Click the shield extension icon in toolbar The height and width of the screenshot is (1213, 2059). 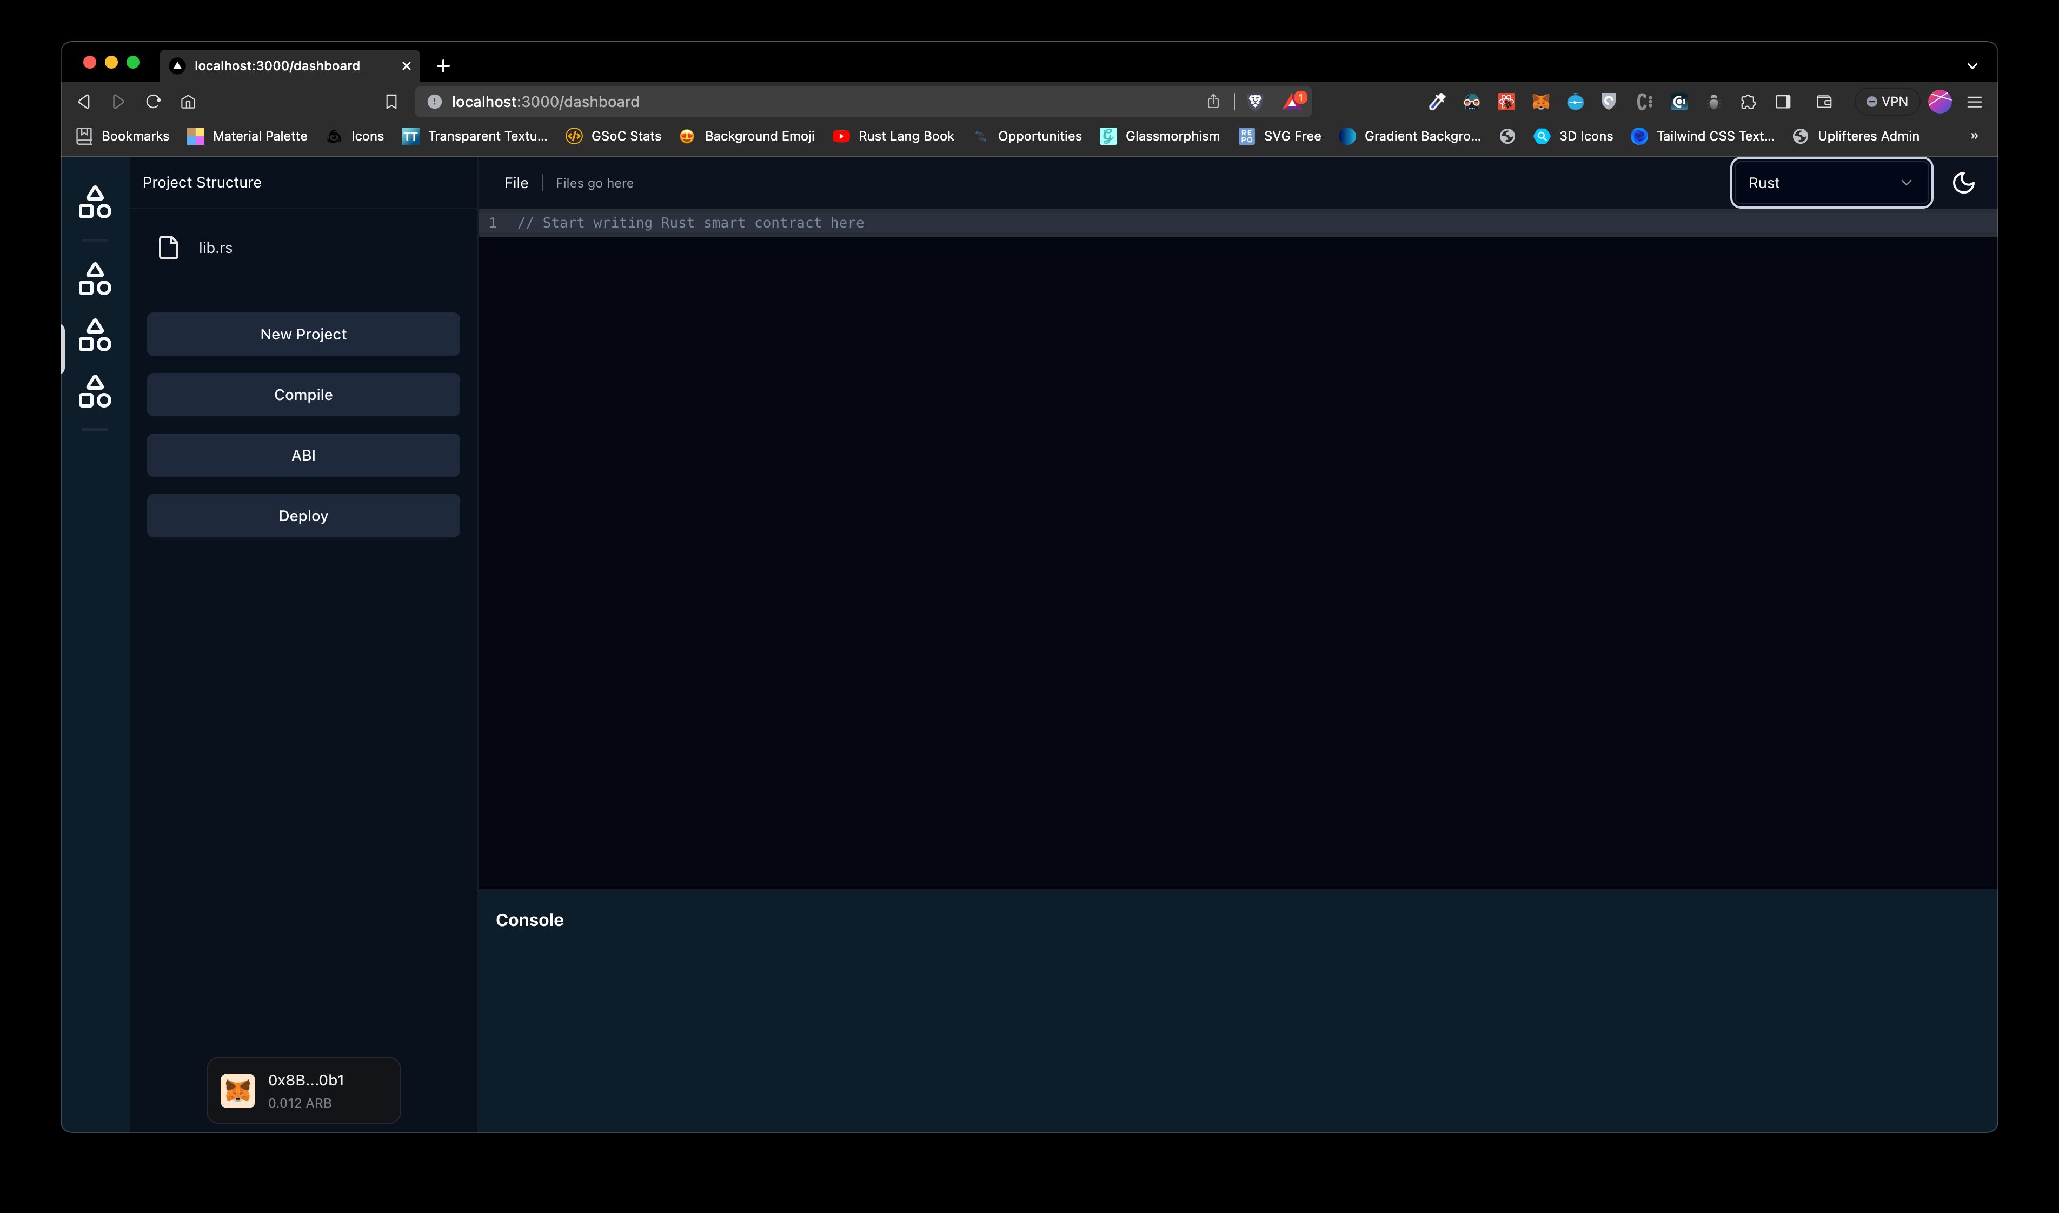tap(1609, 102)
